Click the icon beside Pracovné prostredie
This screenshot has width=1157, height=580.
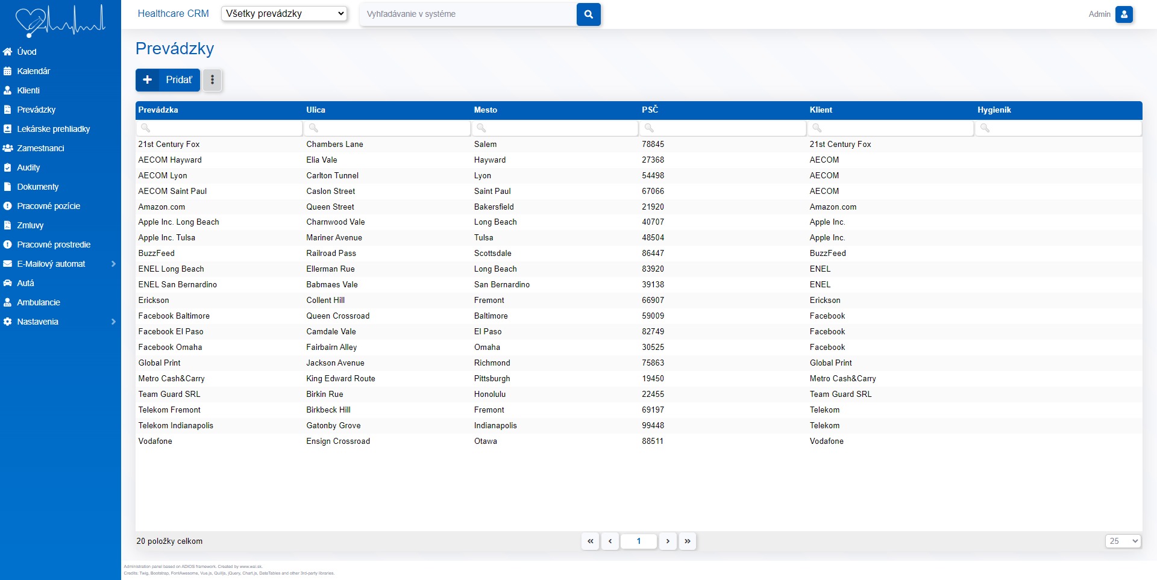7,245
